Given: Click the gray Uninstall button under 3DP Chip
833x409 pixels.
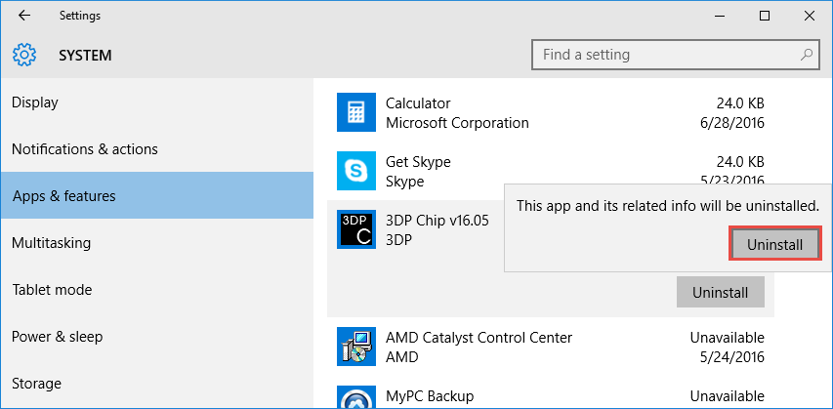Looking at the screenshot, I should [721, 292].
